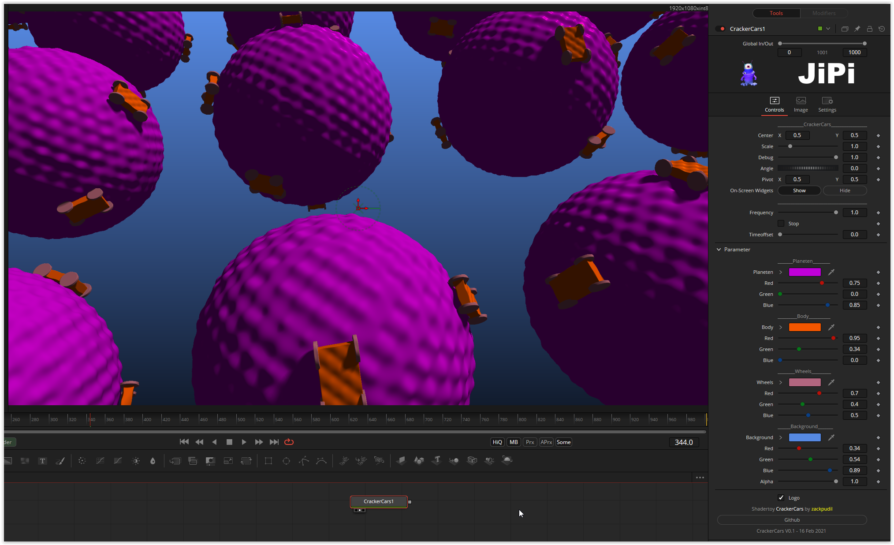The image size is (894, 545).
Task: Add the Brightness Contrast tool
Action: 136,461
